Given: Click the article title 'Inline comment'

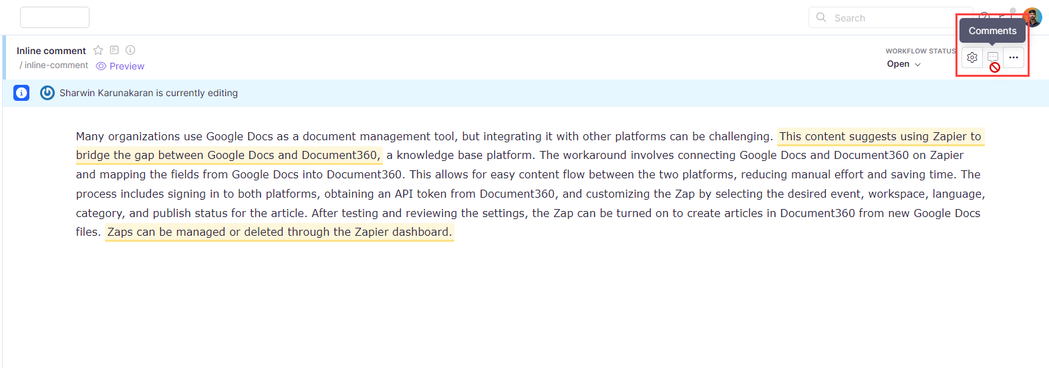Looking at the screenshot, I should click(x=51, y=51).
